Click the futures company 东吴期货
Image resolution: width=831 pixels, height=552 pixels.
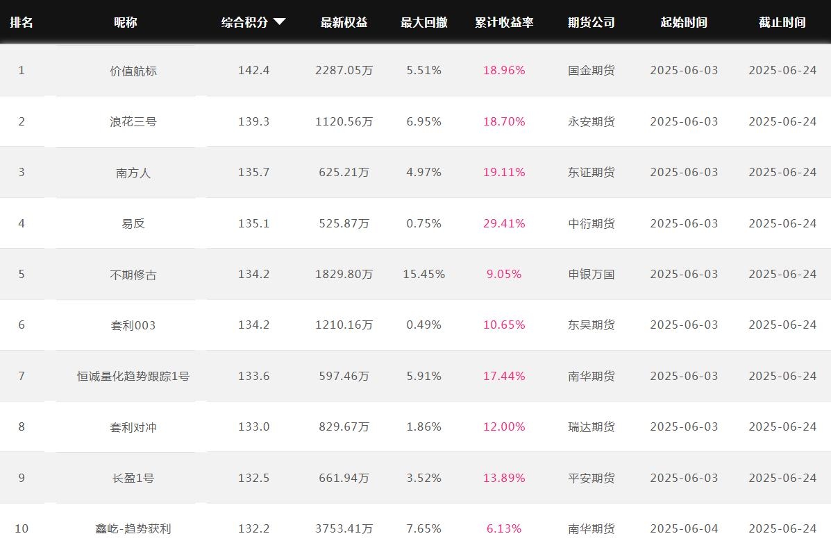click(591, 325)
